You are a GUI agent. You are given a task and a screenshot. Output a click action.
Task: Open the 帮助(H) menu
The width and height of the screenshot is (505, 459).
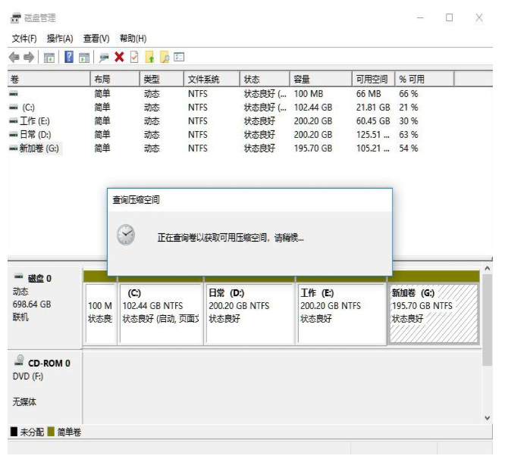click(133, 39)
